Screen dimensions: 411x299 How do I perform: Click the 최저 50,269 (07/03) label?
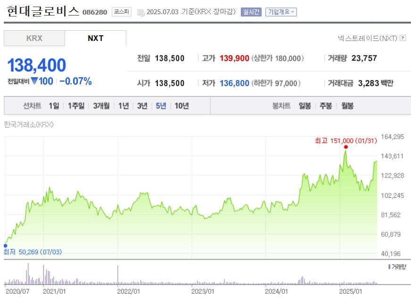(x=33, y=252)
